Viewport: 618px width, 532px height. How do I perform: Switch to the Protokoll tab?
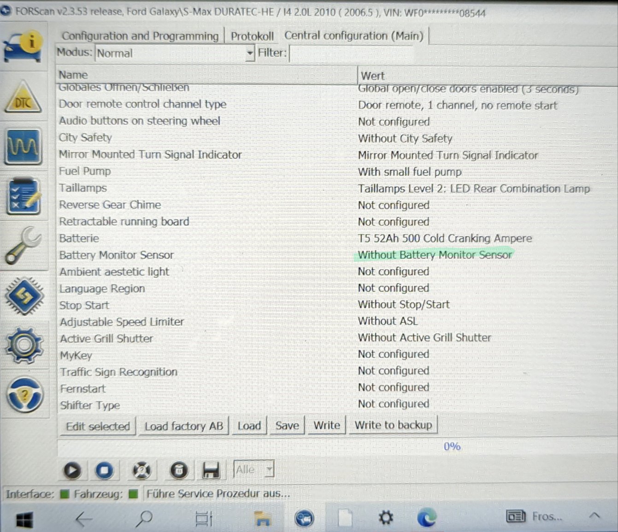[x=252, y=36]
